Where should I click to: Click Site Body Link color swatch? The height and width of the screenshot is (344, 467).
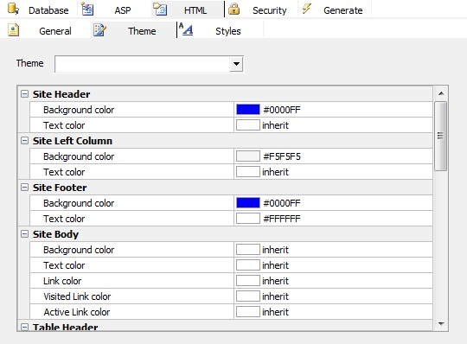(248, 281)
